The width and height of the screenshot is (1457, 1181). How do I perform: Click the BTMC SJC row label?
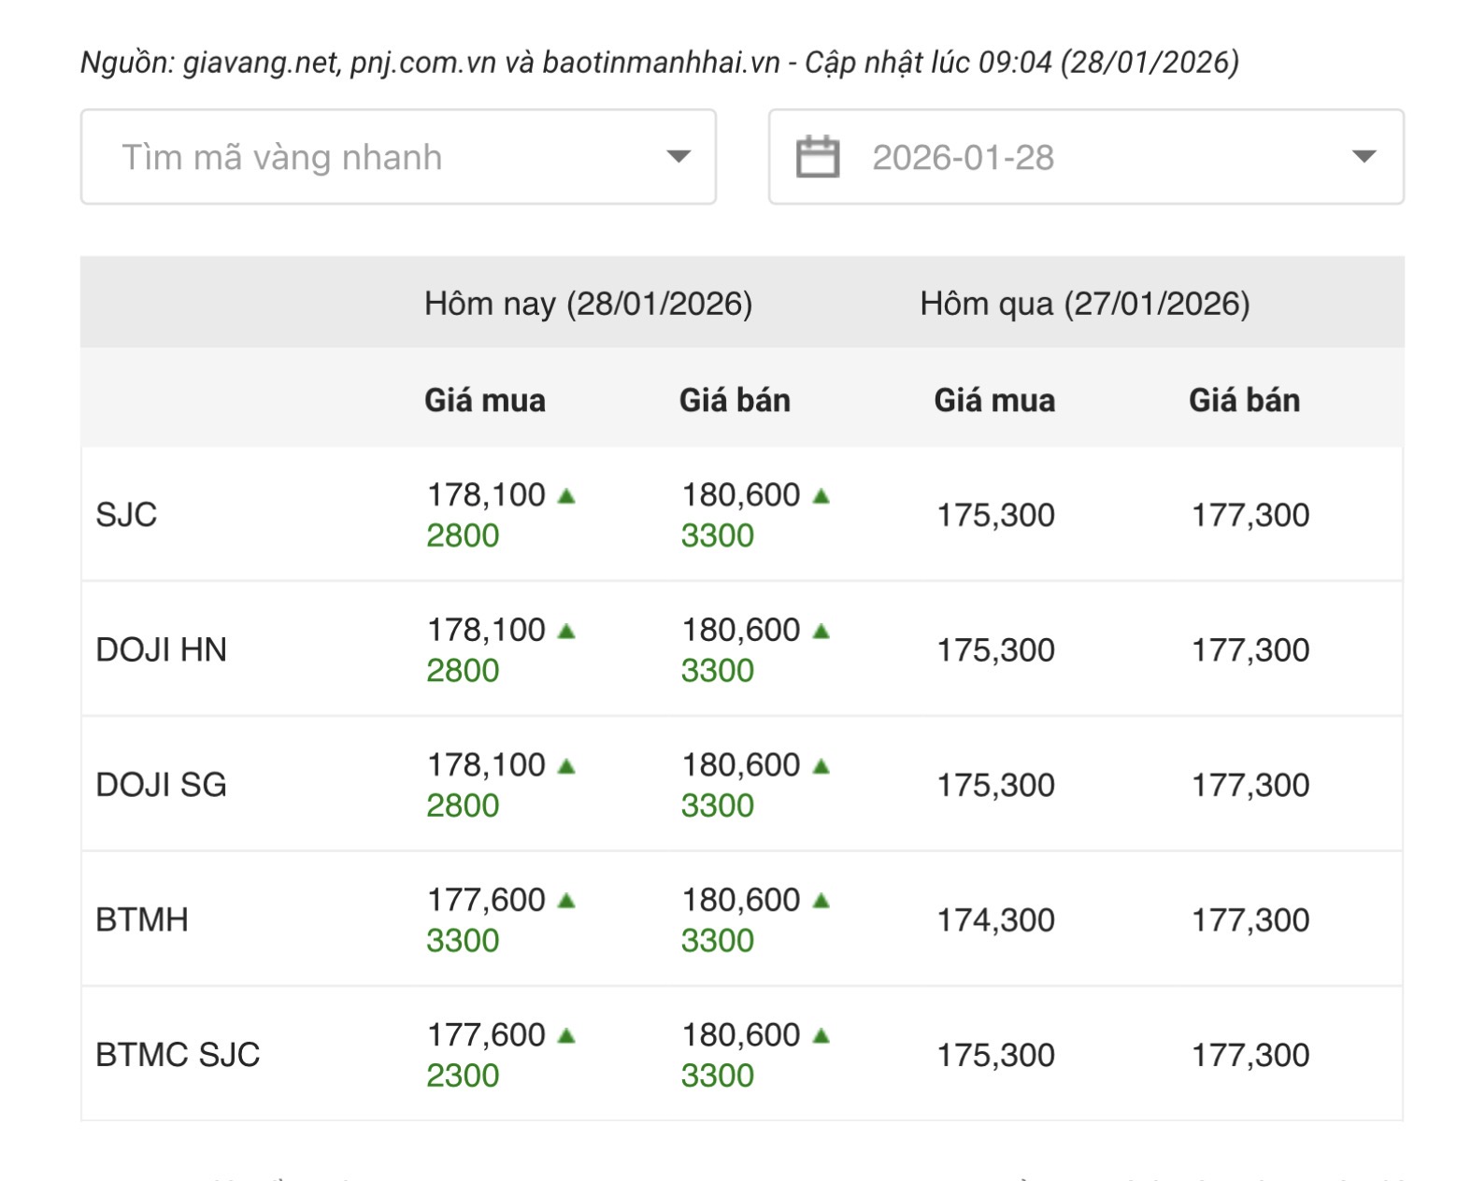pyautogui.click(x=178, y=1054)
